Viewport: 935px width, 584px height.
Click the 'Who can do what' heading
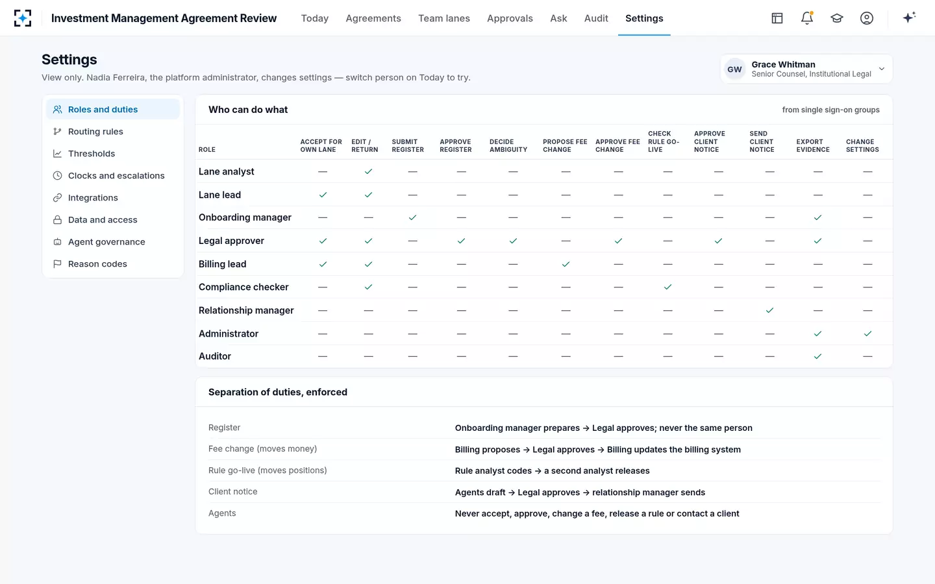tap(248, 110)
